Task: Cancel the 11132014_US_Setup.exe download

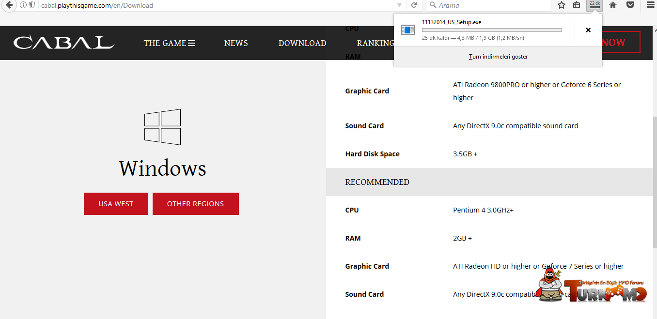Action: point(588,30)
